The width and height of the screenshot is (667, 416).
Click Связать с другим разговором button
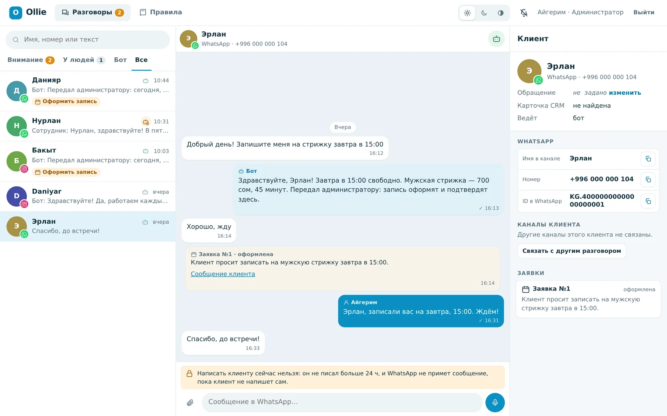pos(572,251)
